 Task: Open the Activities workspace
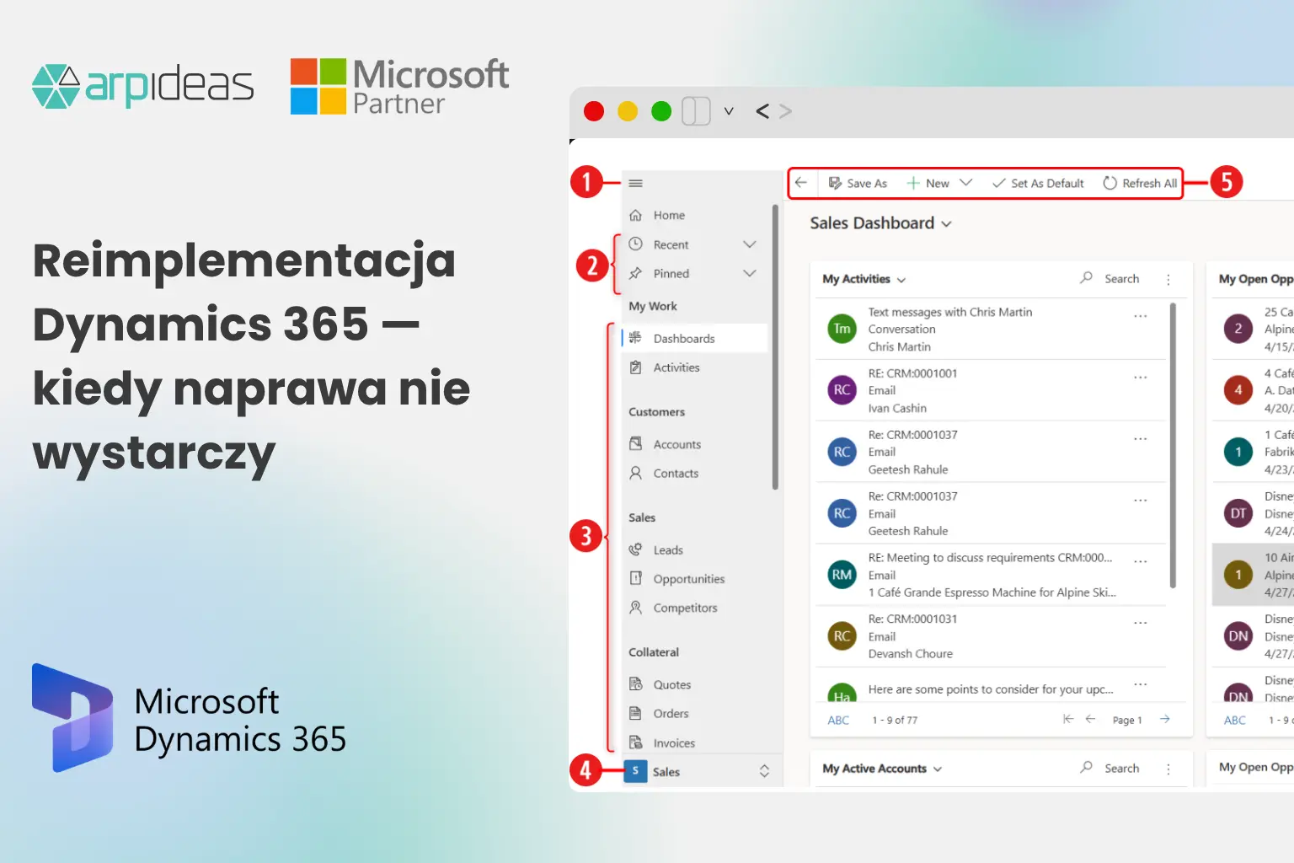coord(676,367)
